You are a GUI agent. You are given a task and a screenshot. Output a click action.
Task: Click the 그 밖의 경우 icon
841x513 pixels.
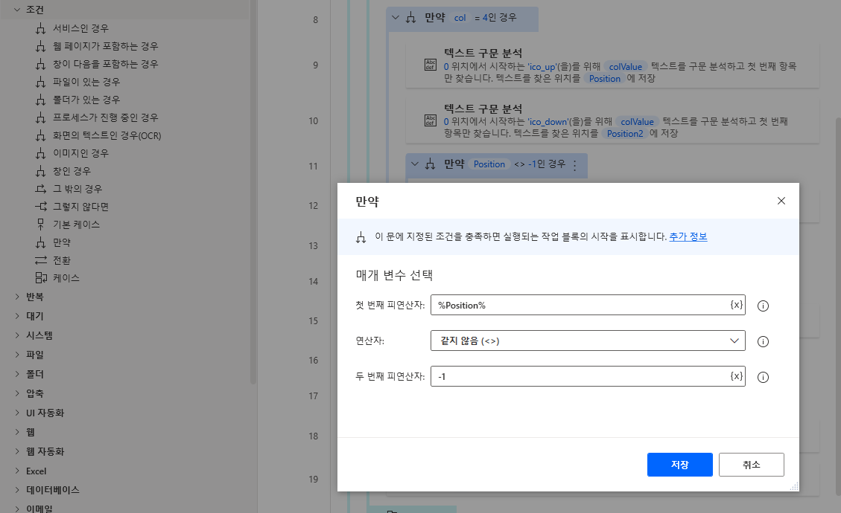[41, 189]
